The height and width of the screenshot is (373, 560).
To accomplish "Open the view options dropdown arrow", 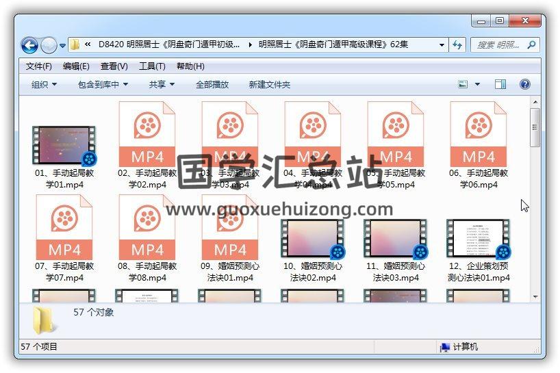I will coord(477,85).
